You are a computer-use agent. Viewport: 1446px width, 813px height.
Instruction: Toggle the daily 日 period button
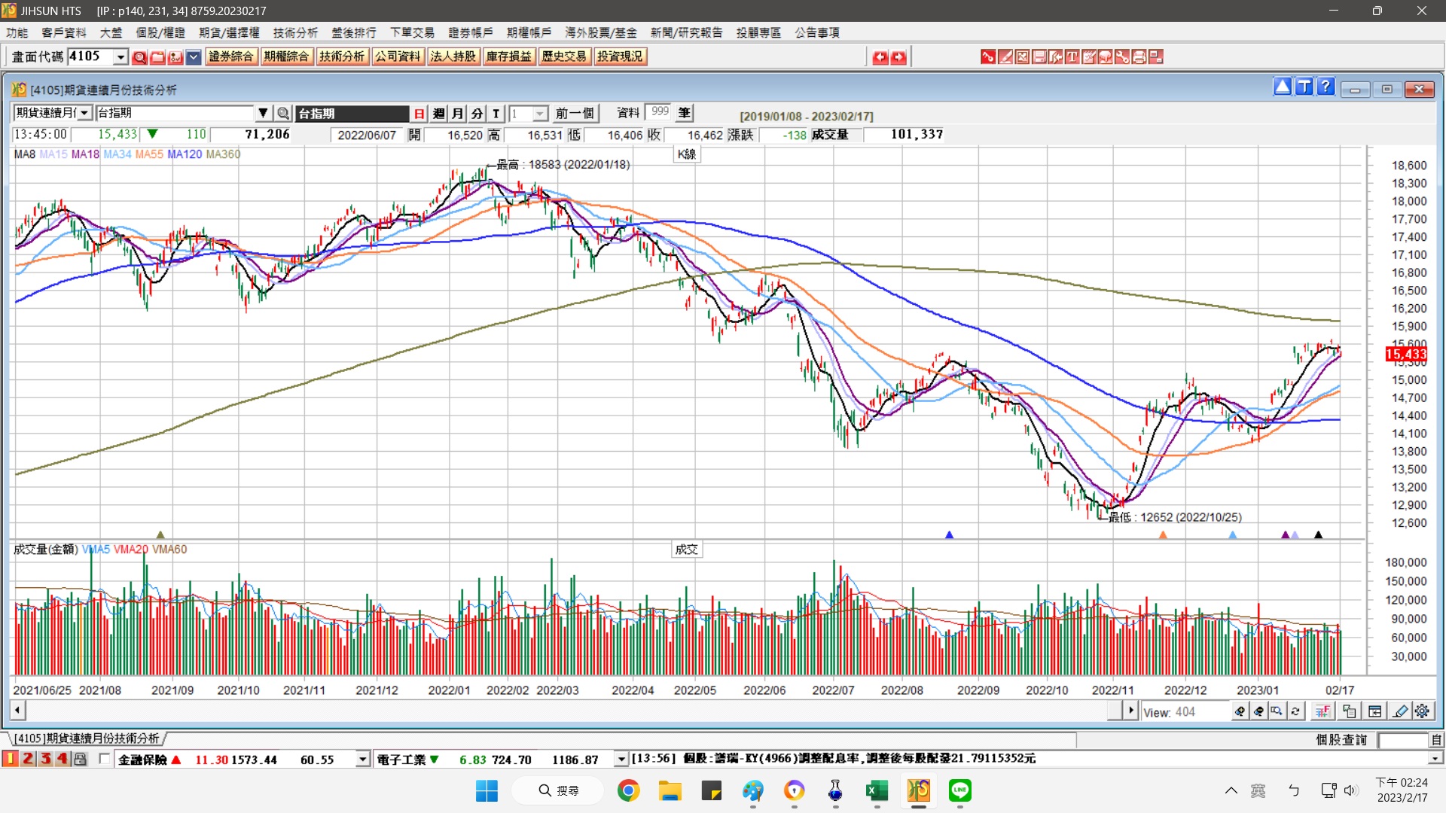tap(419, 113)
